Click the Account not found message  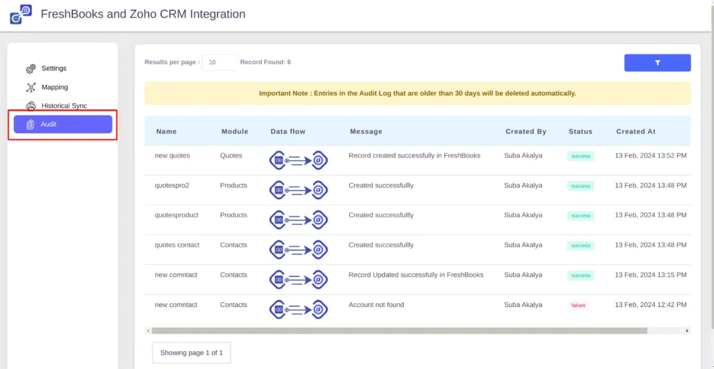tap(376, 305)
